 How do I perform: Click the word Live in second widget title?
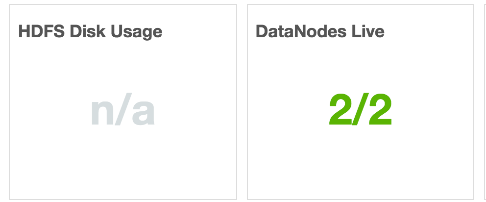(369, 32)
